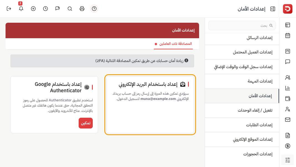Open إعدادات العميل المحتمل menu item
Image resolution: width=296 pixels, height=167 pixels.
[242, 52]
